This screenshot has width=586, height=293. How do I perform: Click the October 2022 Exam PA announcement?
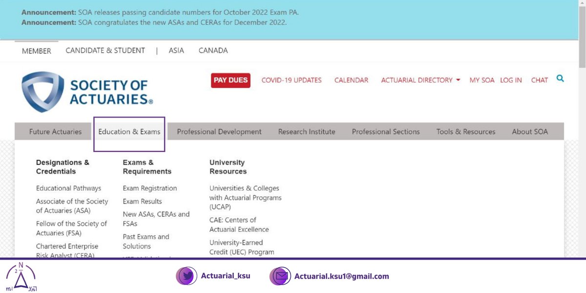tap(160, 12)
